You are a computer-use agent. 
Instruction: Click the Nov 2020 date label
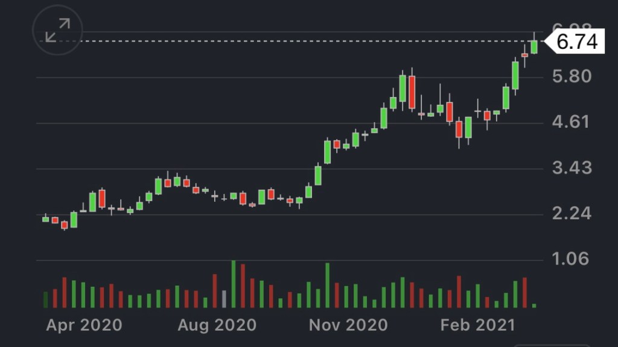coord(348,326)
